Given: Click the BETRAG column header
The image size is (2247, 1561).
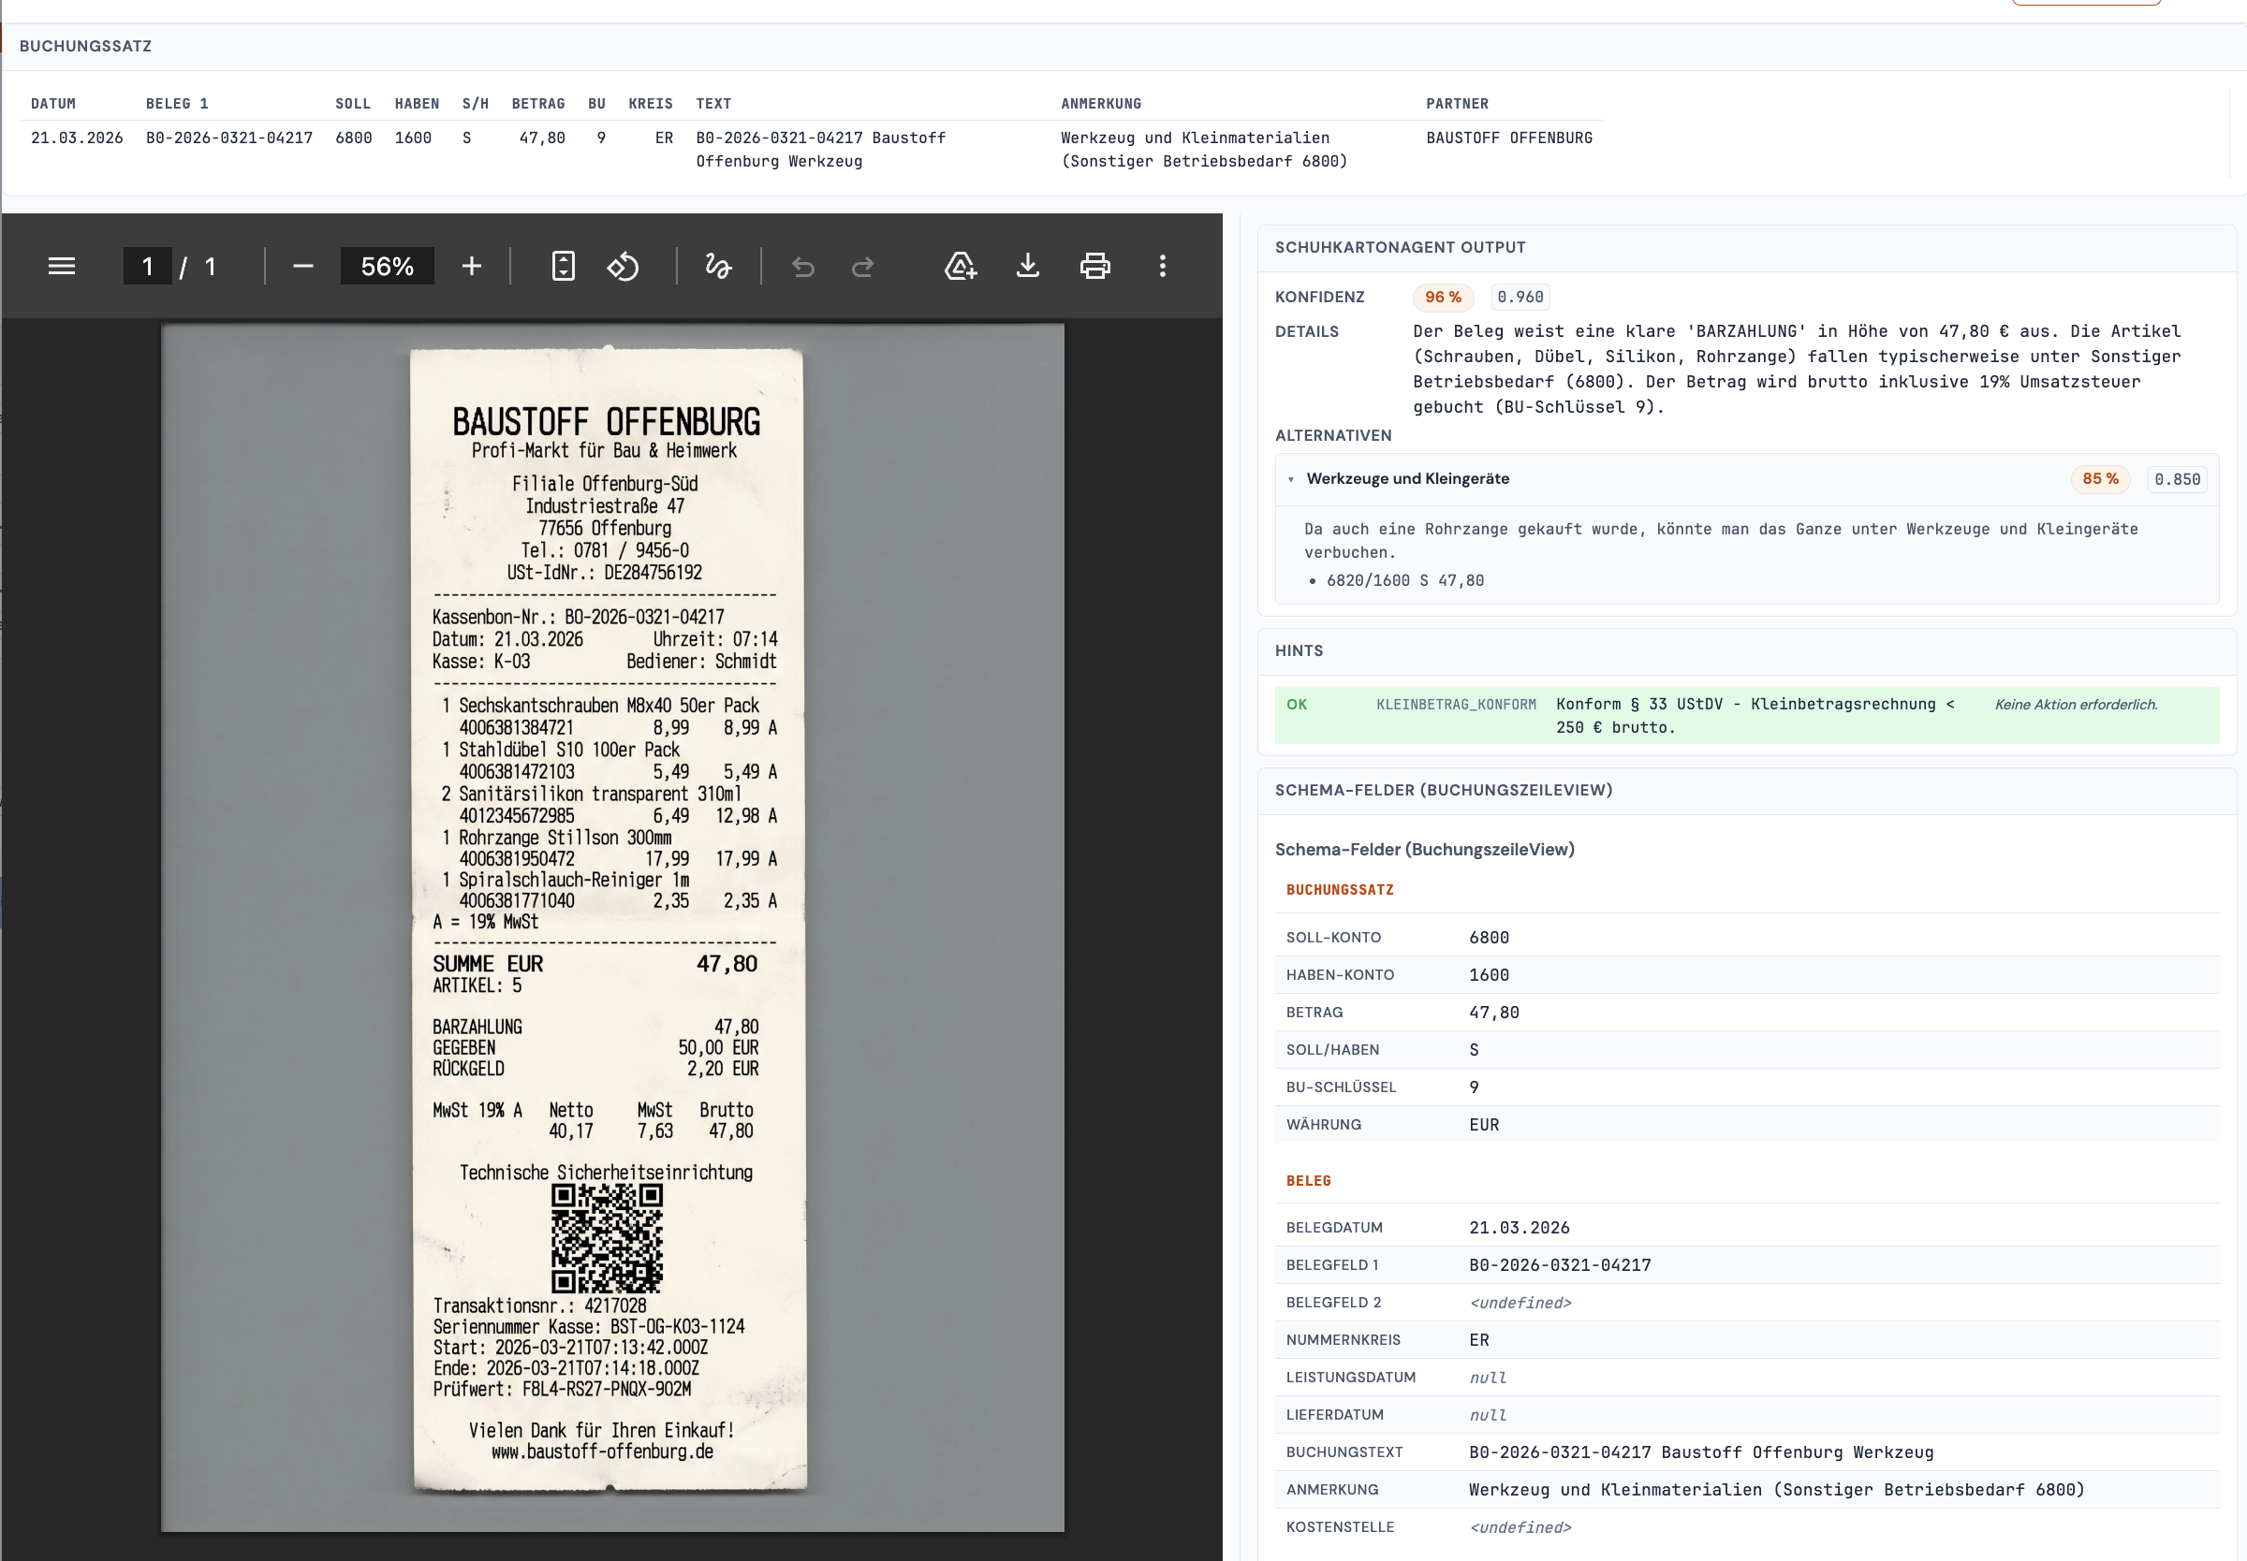Looking at the screenshot, I should [538, 104].
